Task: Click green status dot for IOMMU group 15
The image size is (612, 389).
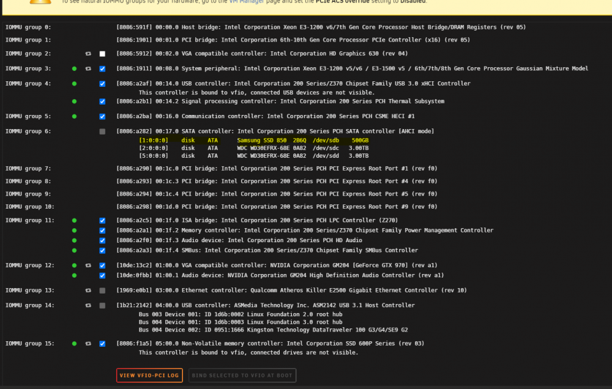Action: coord(74,344)
